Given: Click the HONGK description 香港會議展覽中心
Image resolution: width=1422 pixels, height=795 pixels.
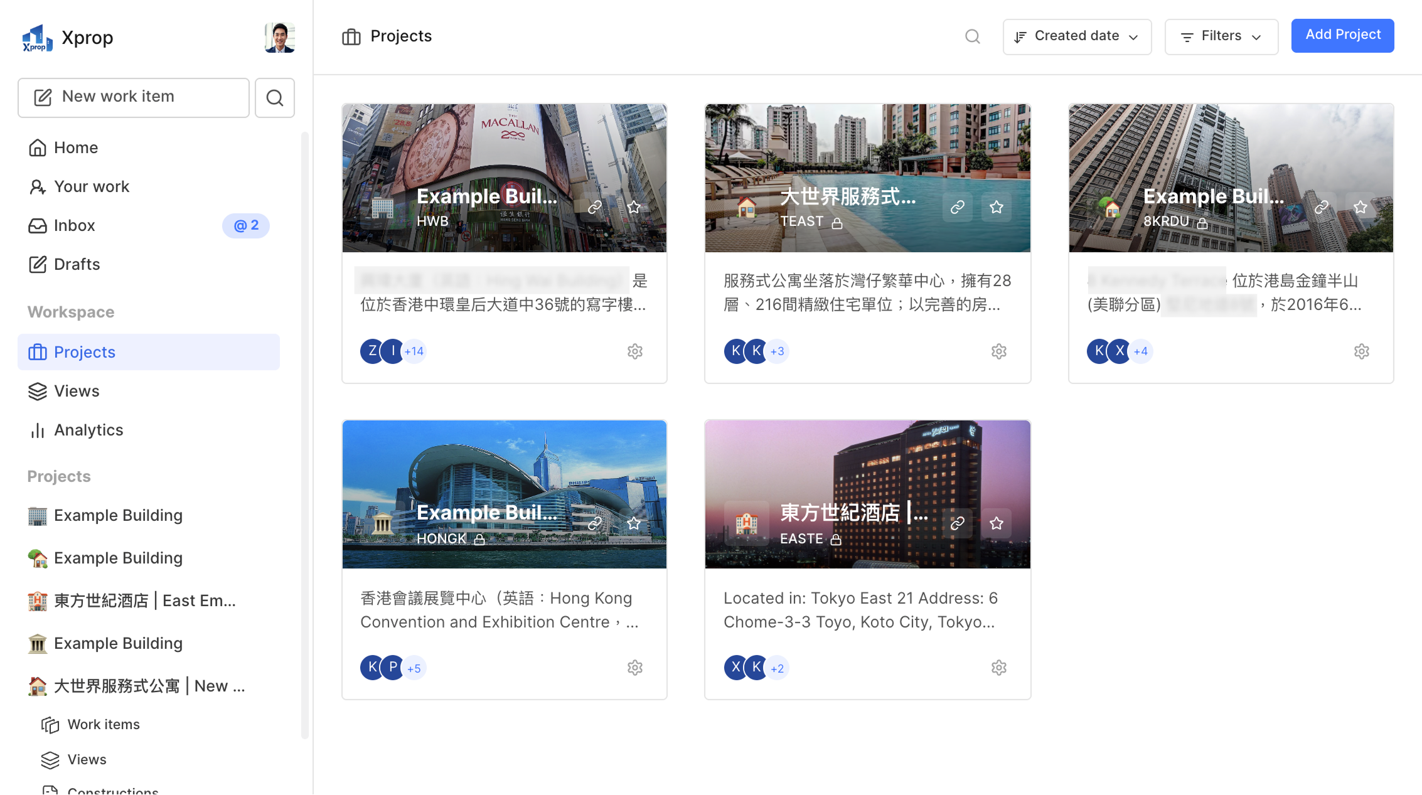Looking at the screenshot, I should click(500, 610).
